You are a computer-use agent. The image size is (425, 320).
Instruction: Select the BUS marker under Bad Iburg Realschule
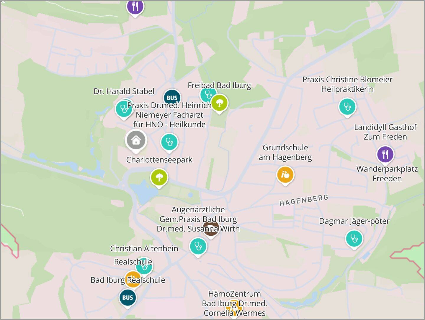point(128,298)
